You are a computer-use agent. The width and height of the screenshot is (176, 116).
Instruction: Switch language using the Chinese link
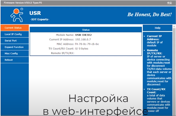point(170,3)
